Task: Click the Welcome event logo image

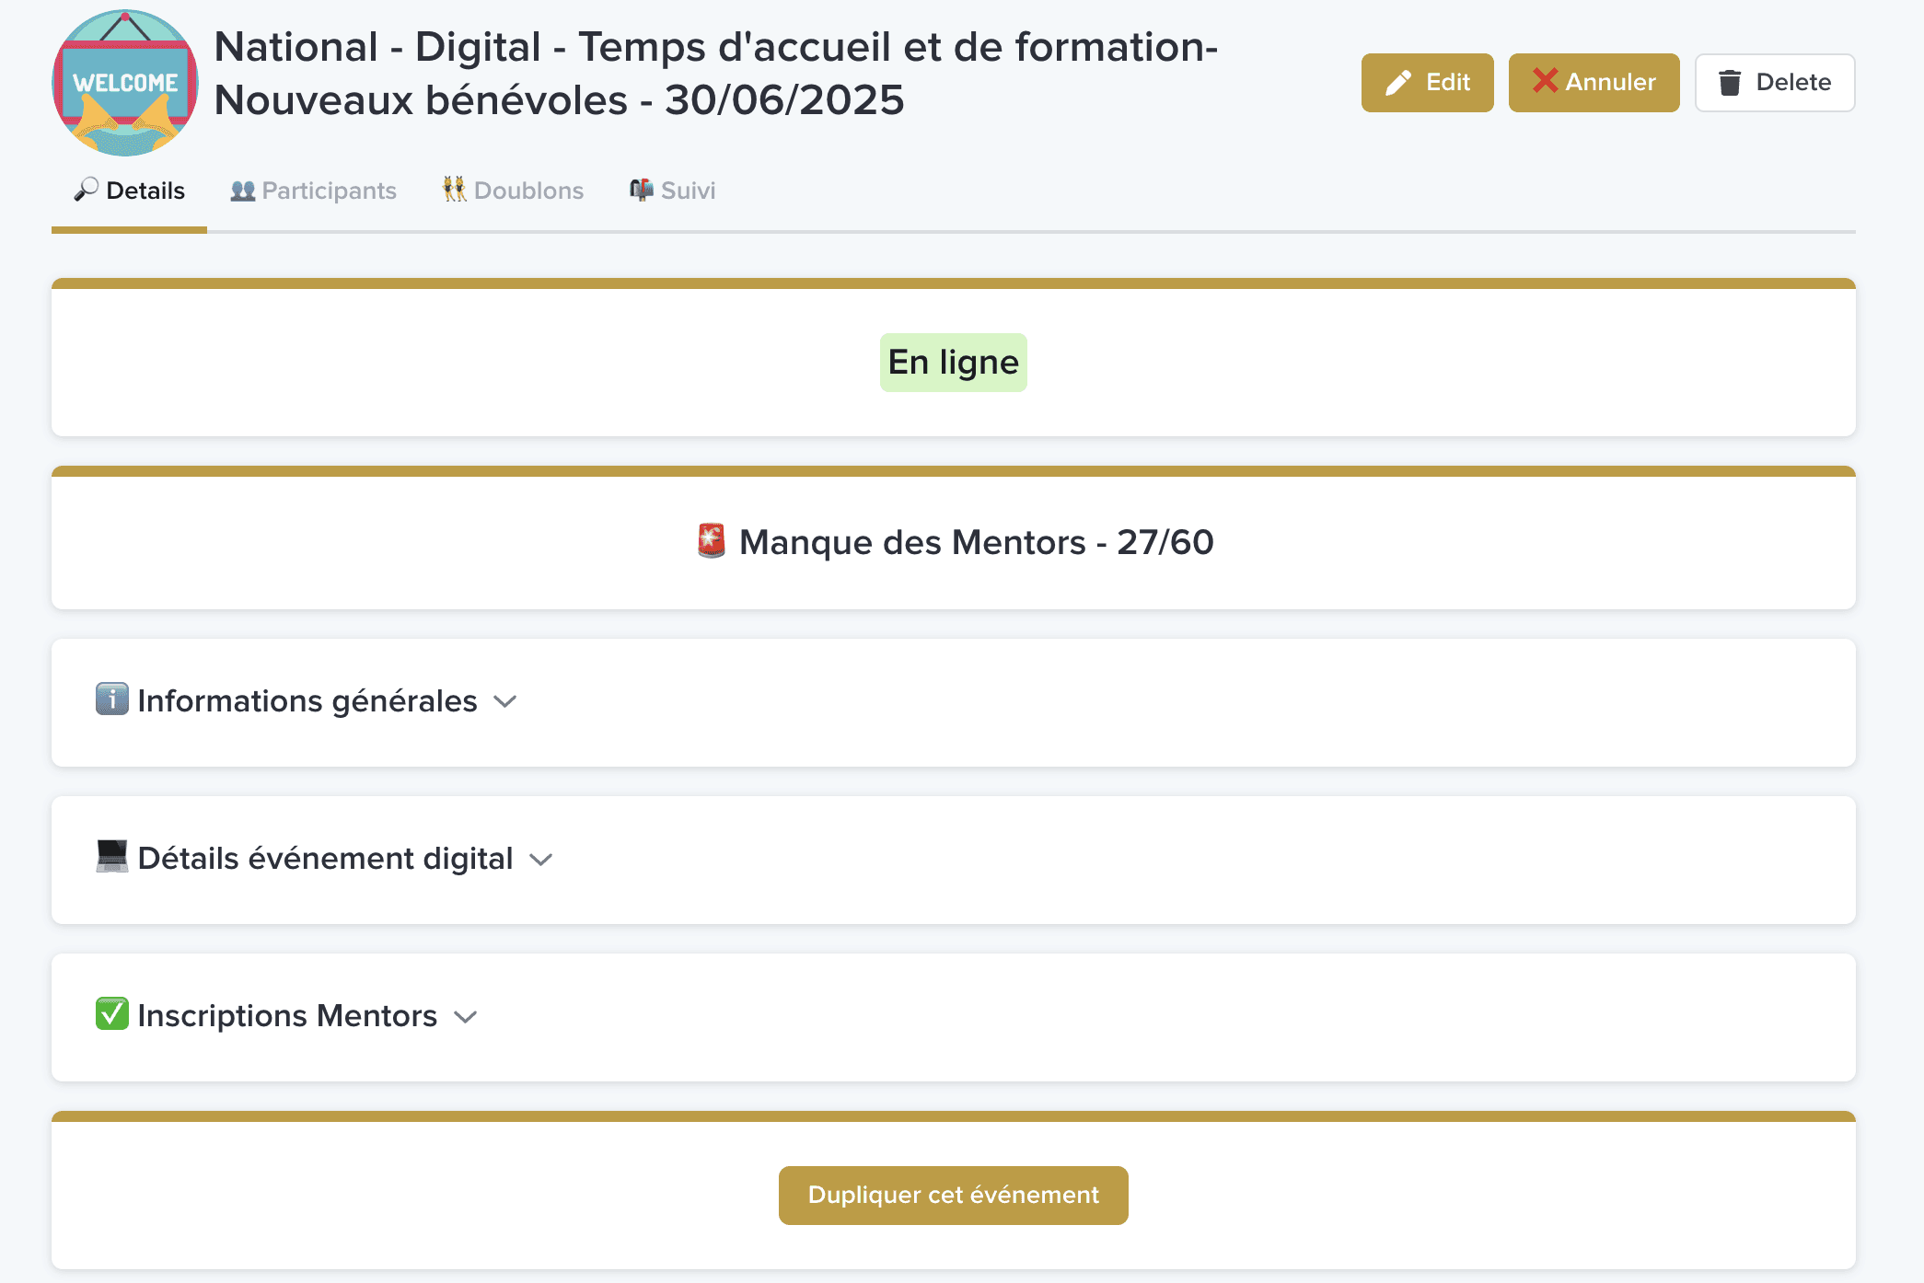Action: 125,83
